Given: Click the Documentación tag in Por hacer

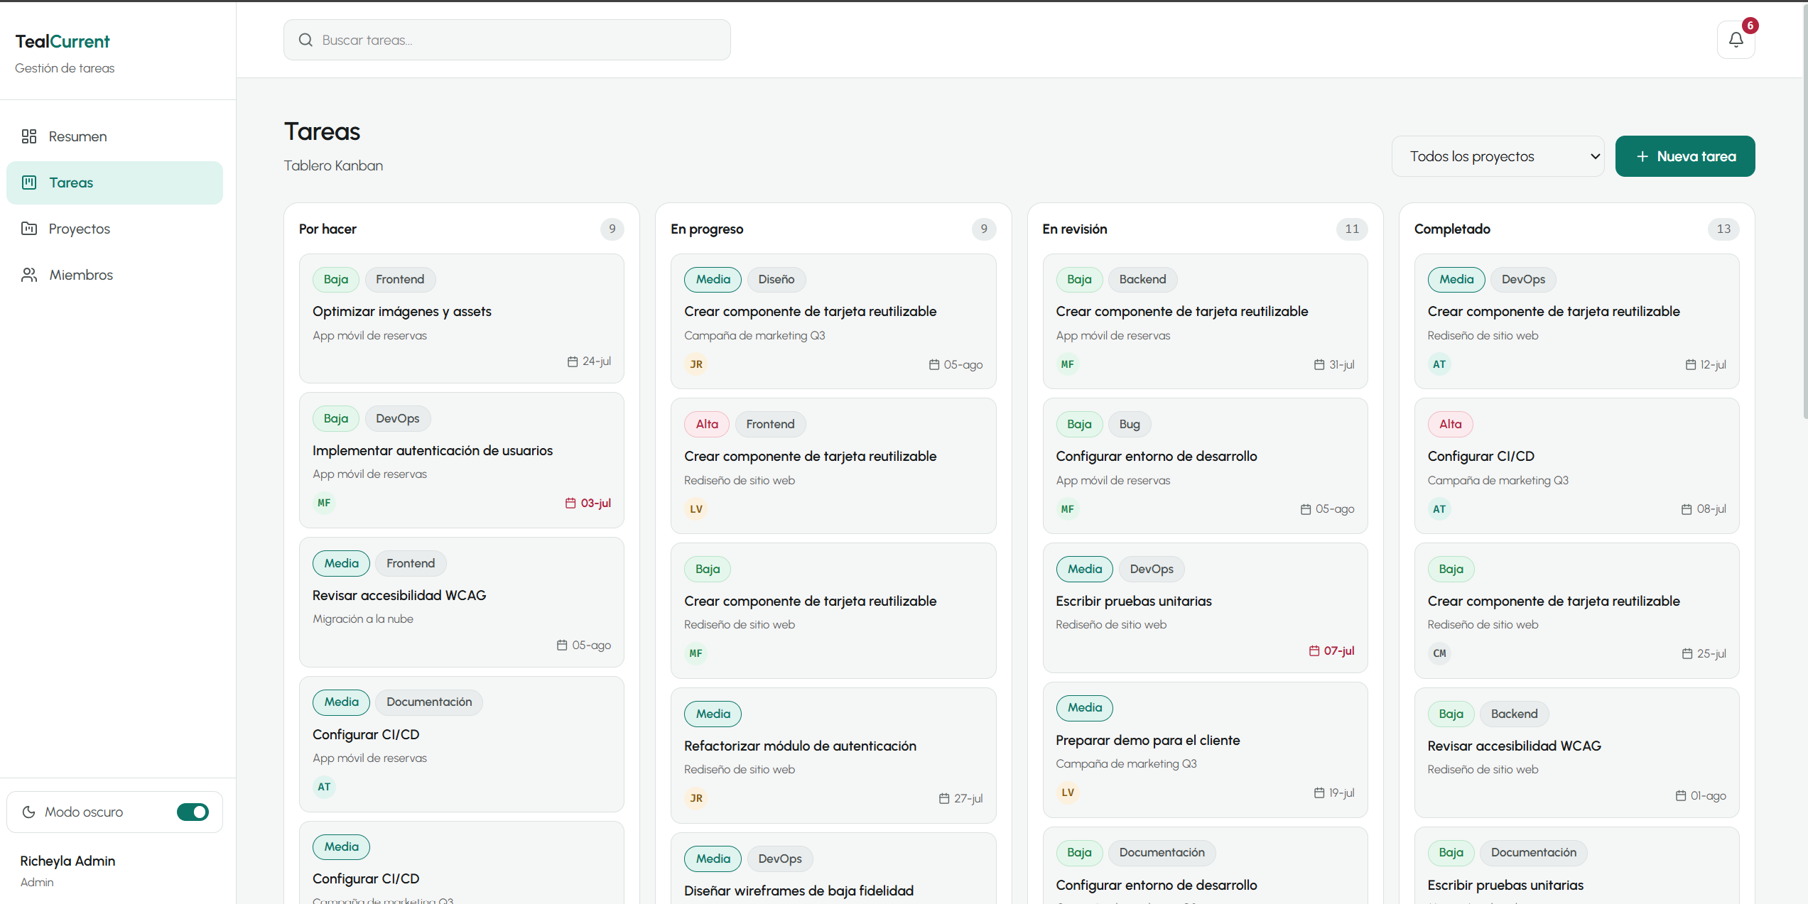Looking at the screenshot, I should point(429,702).
